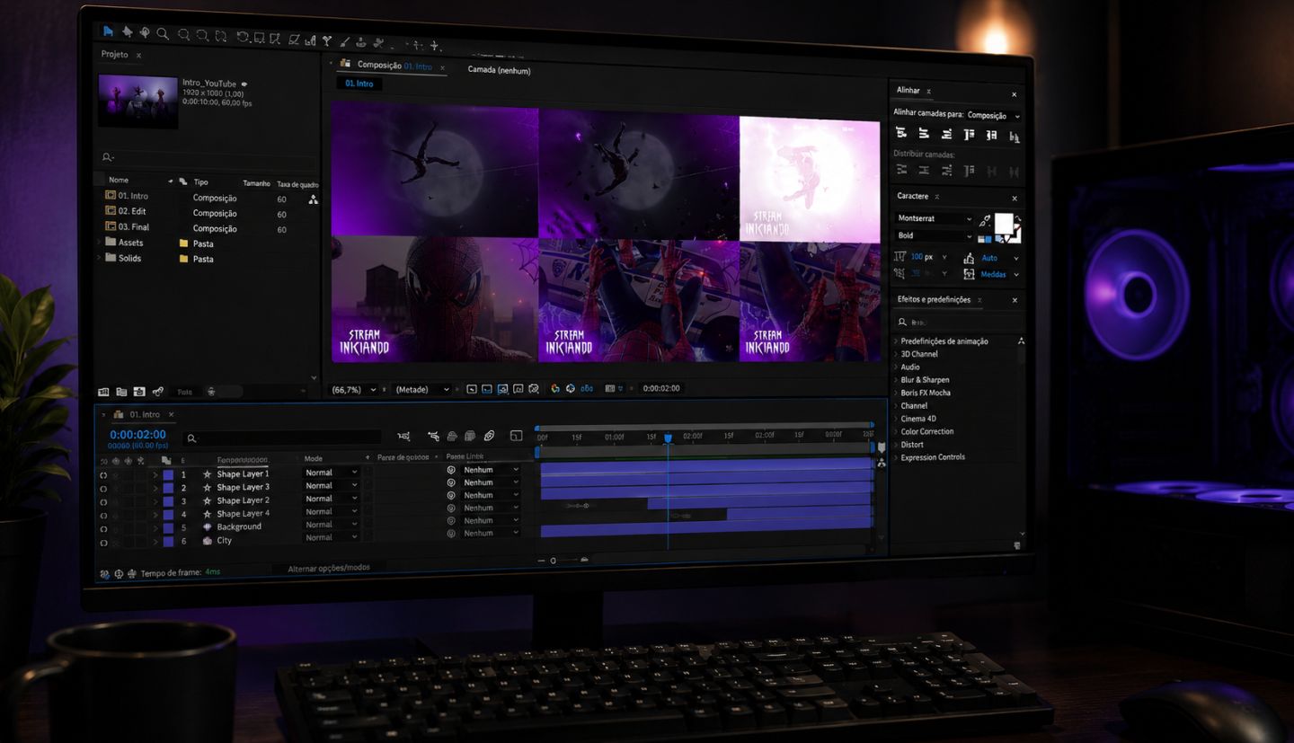This screenshot has width=1294, height=743.
Task: Click the 0:00:02:00 timecode below the viewer
Action: point(661,388)
